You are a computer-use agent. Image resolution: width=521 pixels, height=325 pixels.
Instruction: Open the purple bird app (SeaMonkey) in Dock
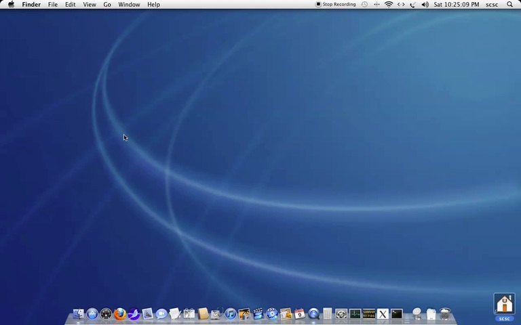click(134, 313)
